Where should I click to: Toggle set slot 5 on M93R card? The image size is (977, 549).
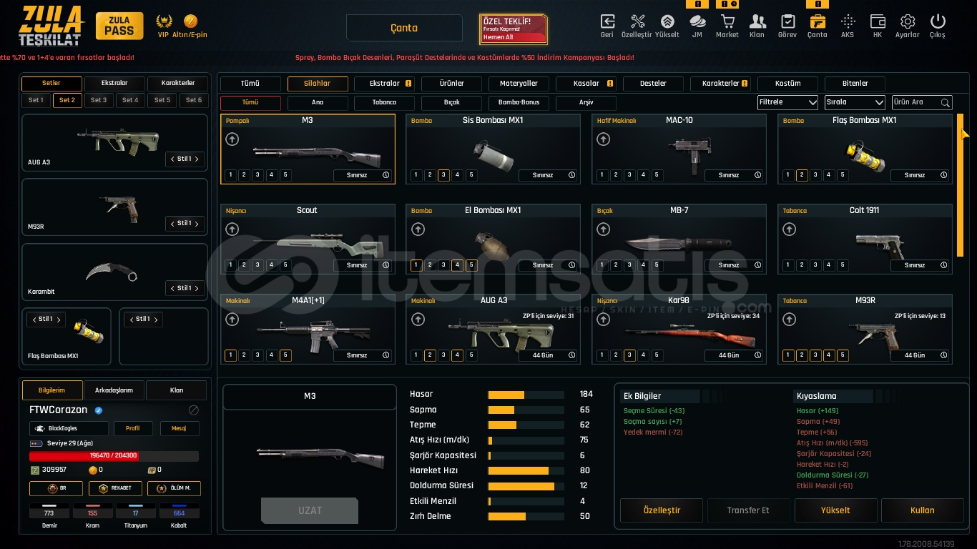pyautogui.click(x=843, y=355)
